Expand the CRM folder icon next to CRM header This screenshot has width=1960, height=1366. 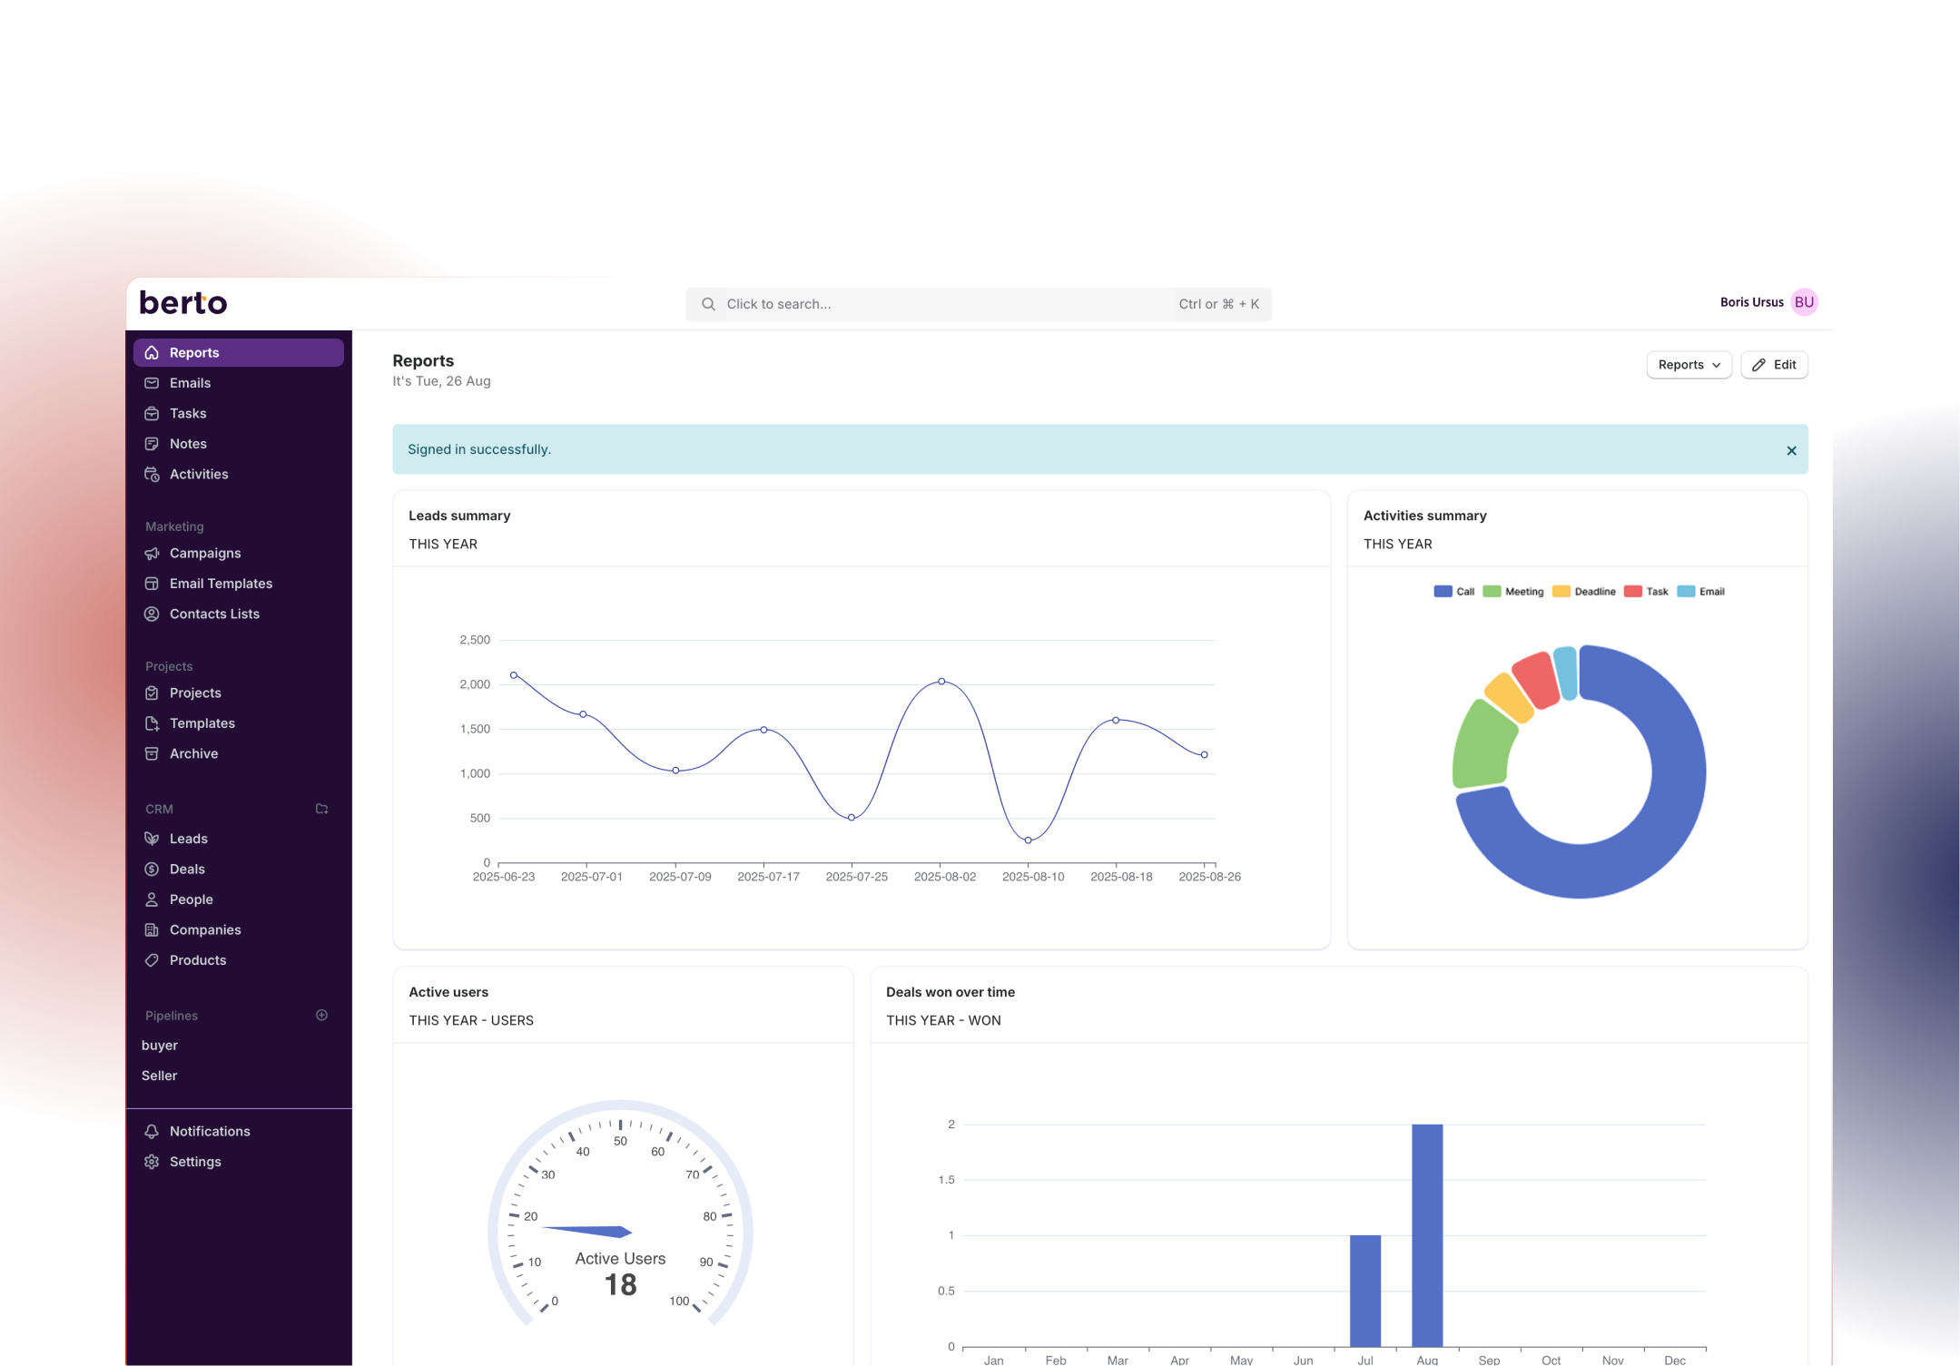(x=322, y=809)
